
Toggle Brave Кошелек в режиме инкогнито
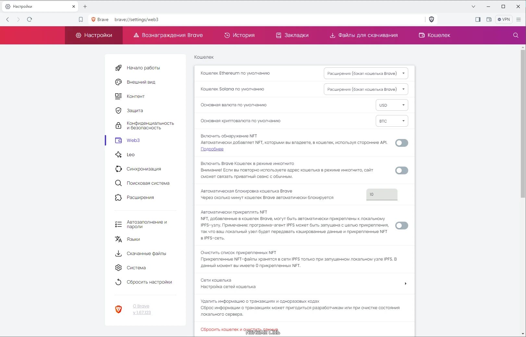[x=401, y=170]
